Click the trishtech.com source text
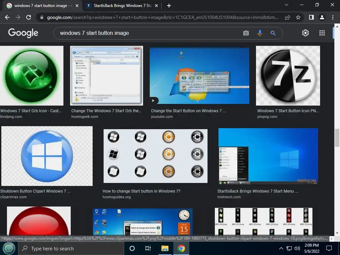The width and height of the screenshot is (340, 255). pyautogui.click(x=229, y=197)
